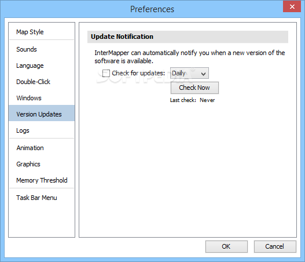This screenshot has width=305, height=262.
Task: Select Memory Threshold in the list
Action: (42, 180)
